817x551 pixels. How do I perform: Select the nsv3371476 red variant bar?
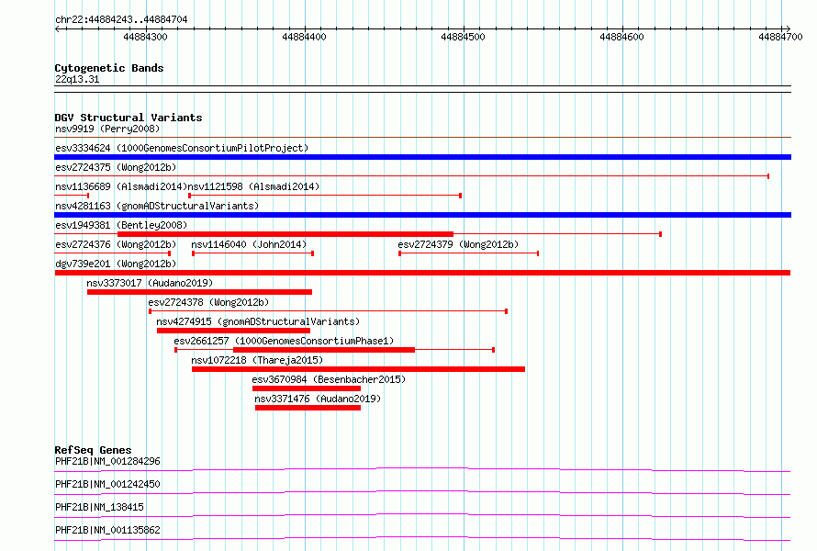click(308, 408)
